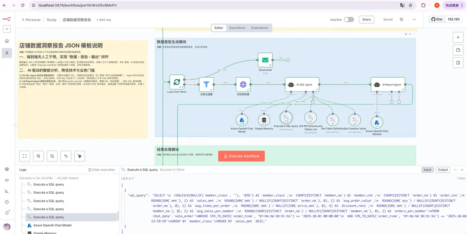Open the workflow options three-dot menu

coord(415,19)
